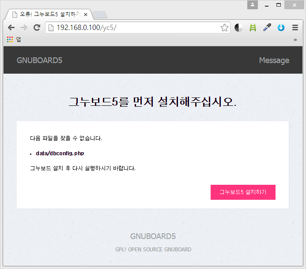Click the page icon in address bar
This screenshot has width=306, height=269.
pyautogui.click(x=51, y=28)
